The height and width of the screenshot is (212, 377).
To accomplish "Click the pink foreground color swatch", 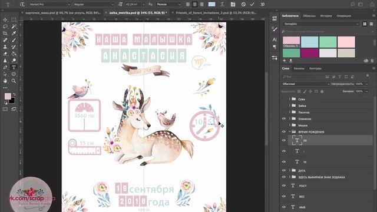I will (8, 96).
